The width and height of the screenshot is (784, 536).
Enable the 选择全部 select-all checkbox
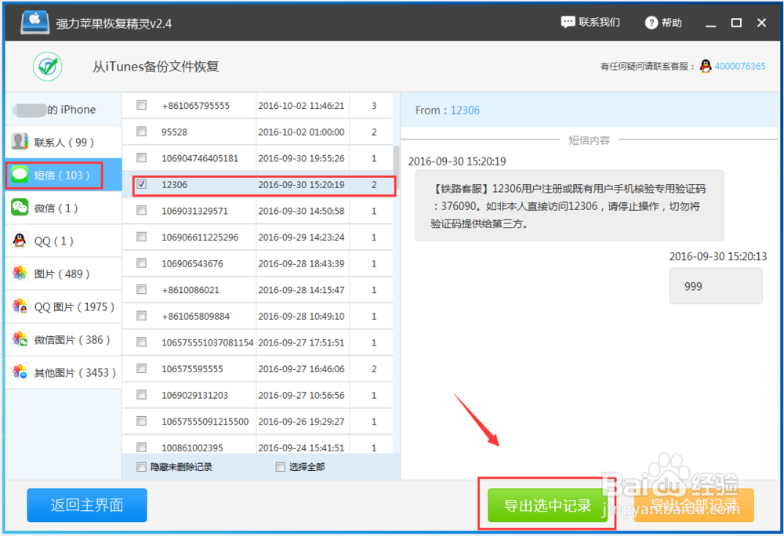point(280,465)
